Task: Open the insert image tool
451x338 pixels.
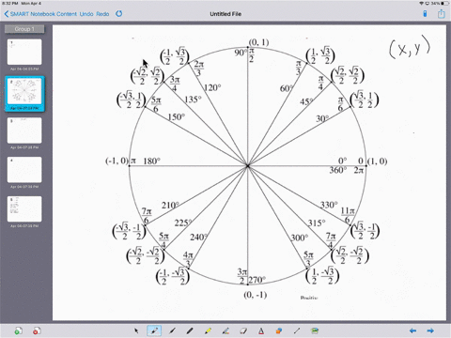Action: pos(315,330)
